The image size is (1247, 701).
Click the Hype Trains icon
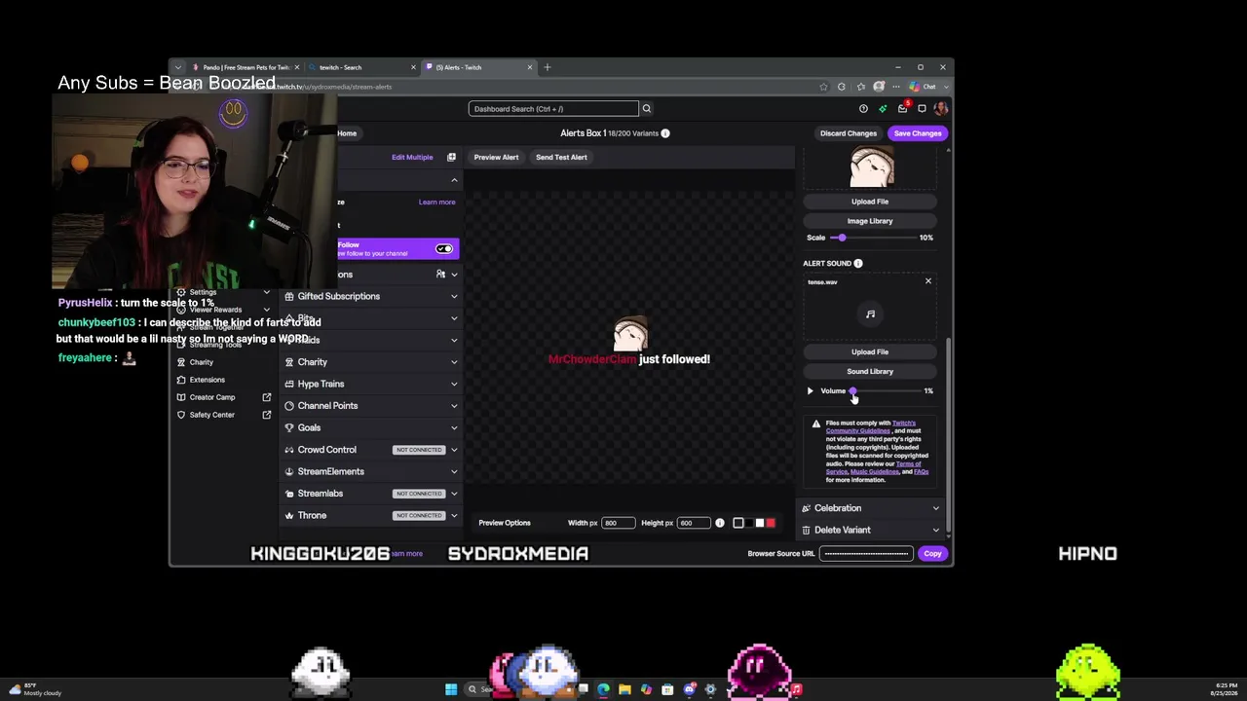click(289, 384)
